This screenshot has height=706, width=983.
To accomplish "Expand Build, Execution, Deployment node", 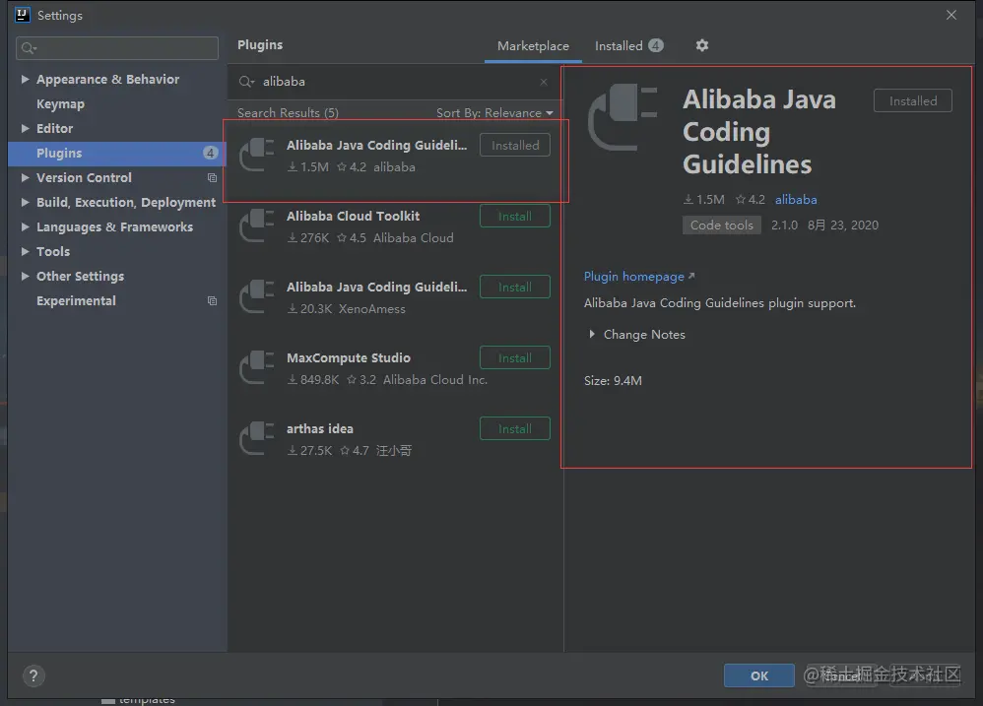I will point(25,202).
